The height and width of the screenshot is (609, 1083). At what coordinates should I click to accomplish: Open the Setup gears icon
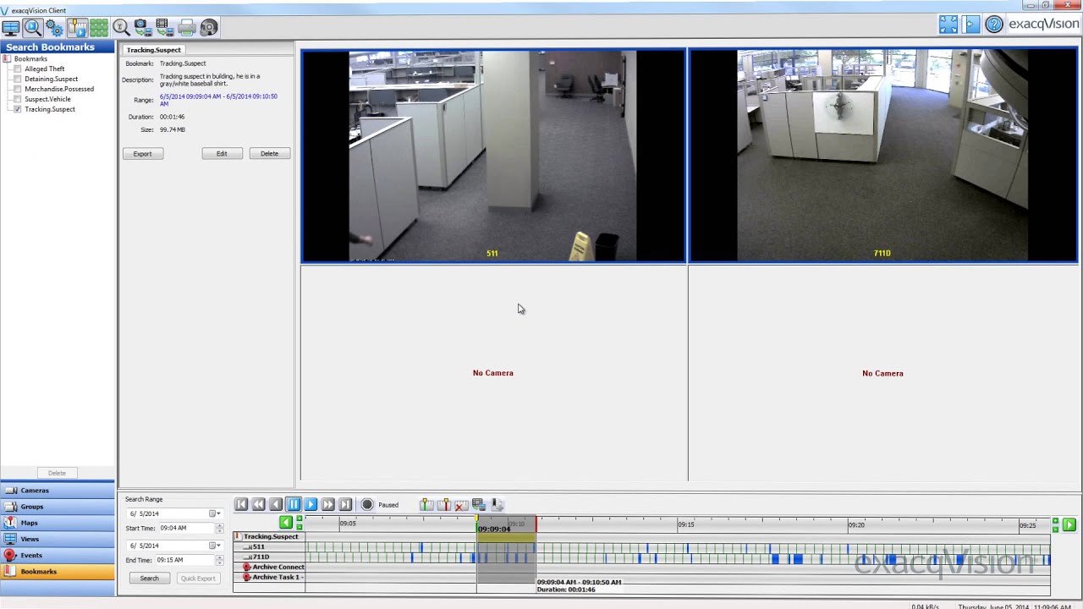pos(55,28)
